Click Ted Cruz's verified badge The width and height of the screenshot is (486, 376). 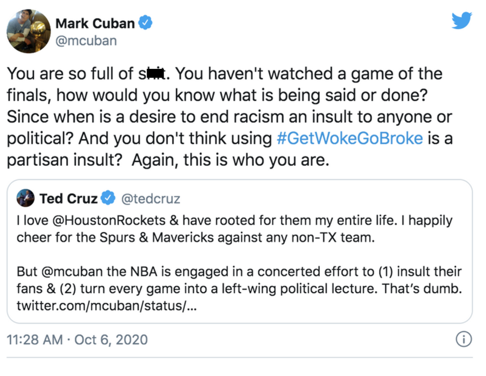click(107, 199)
